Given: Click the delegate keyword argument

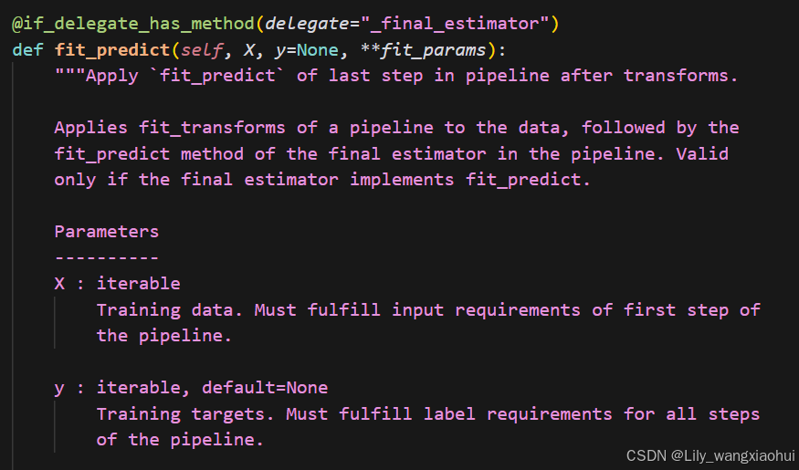Looking at the screenshot, I should click(x=307, y=24).
